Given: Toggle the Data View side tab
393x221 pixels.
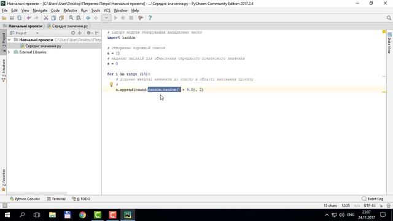Looking at the screenshot, I should tap(389, 43).
